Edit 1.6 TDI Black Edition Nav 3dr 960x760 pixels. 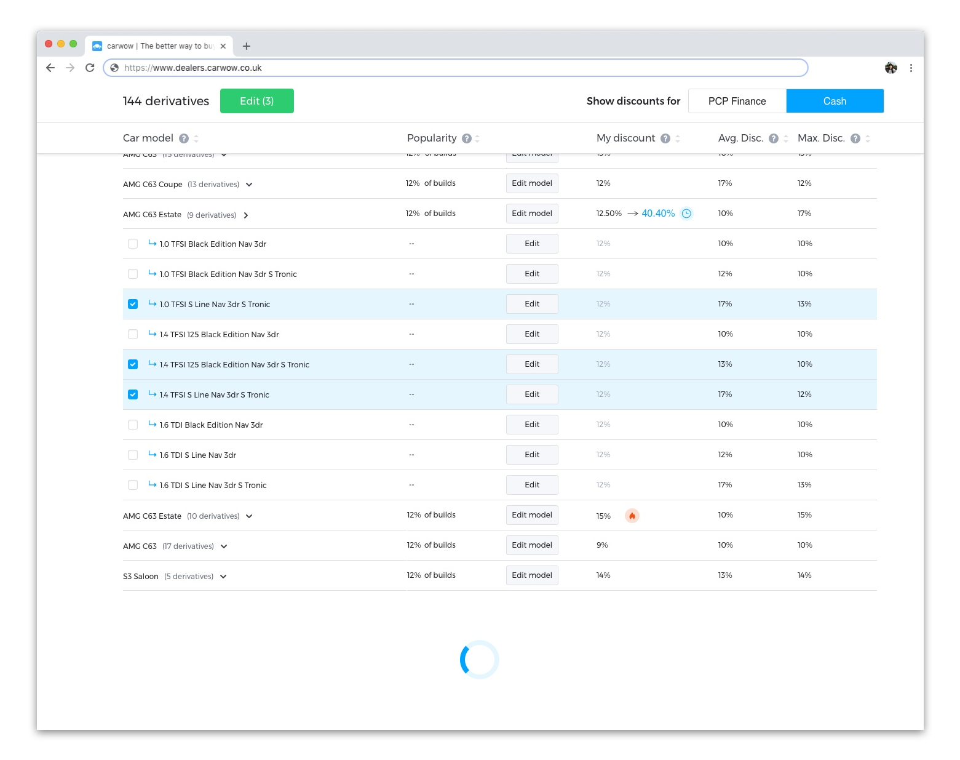click(x=532, y=425)
